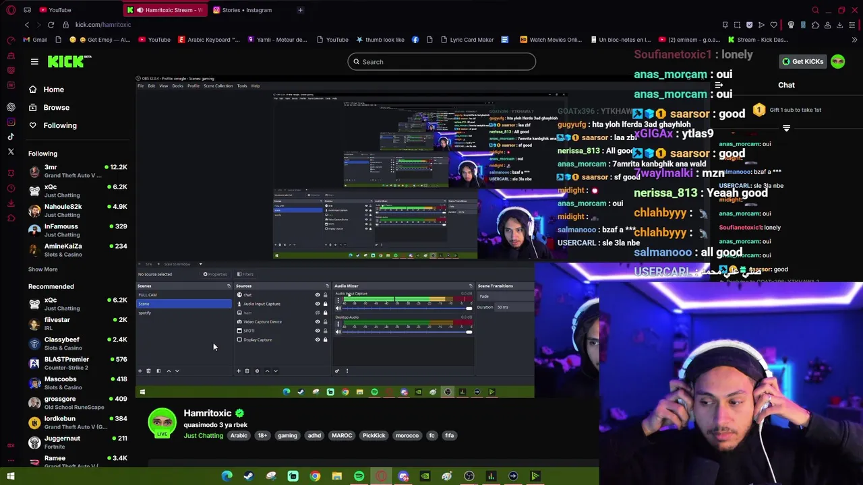Click the gaming stream tag
This screenshot has height=485, width=863.
point(287,436)
